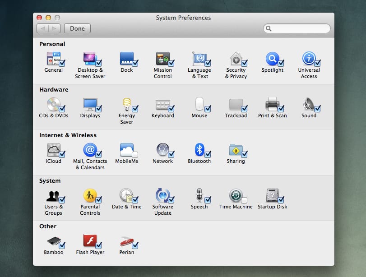Click the Energy Saver bulb icon
This screenshot has height=277, width=366.
[x=127, y=104]
